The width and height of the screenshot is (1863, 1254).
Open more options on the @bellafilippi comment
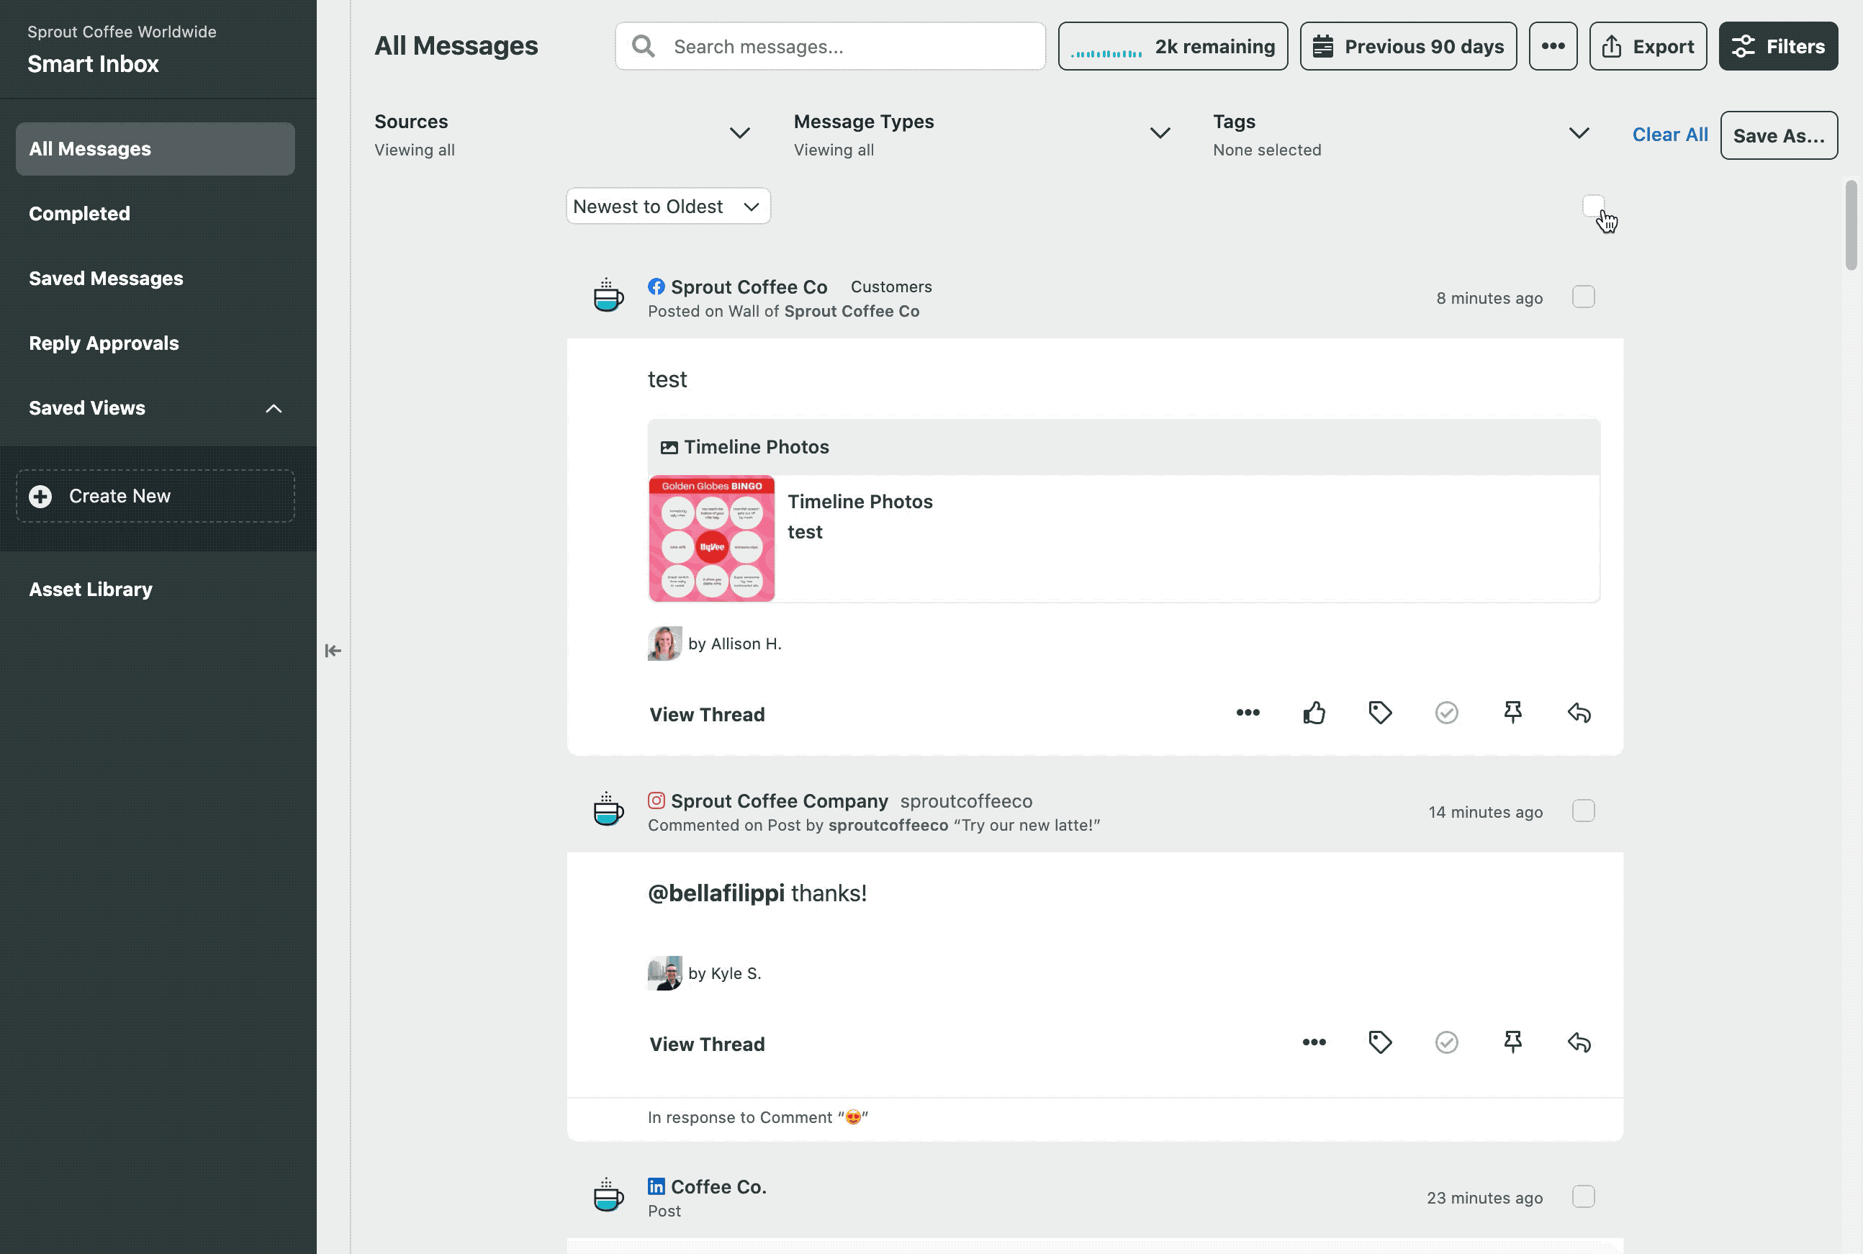[x=1314, y=1042]
